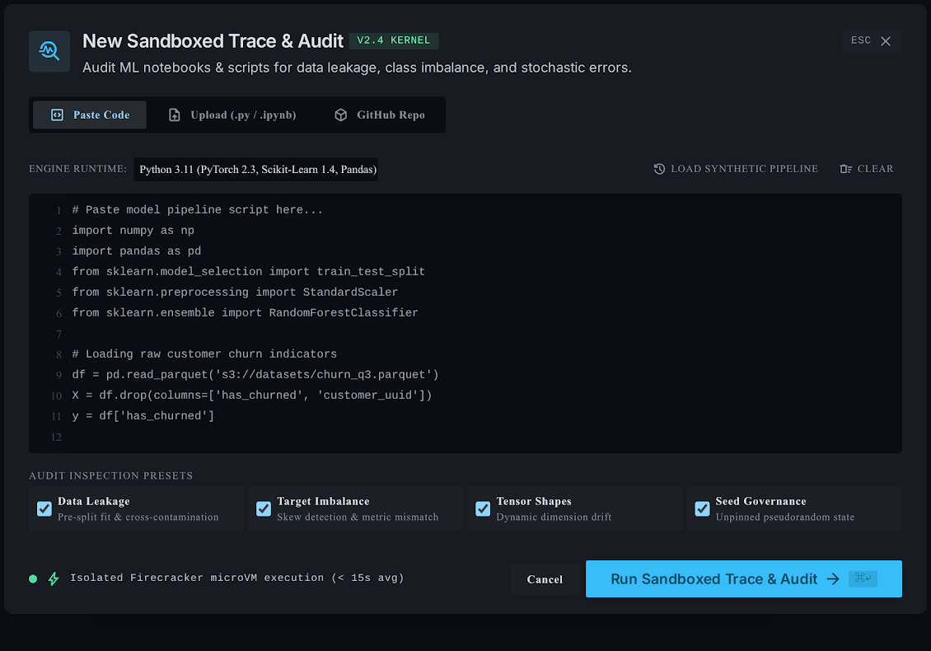Click the GitHub Repo cube icon
Viewport: 931px width, 651px height.
pos(341,115)
